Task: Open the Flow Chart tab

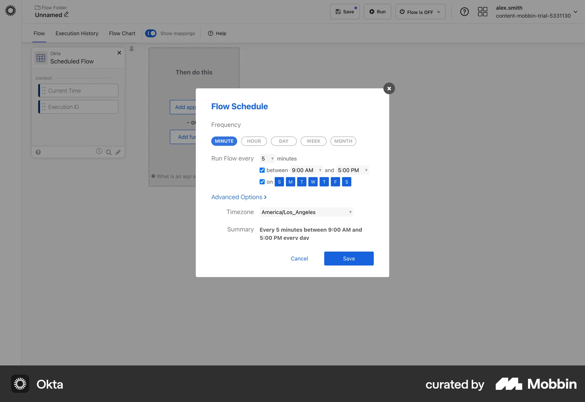Action: 122,33
